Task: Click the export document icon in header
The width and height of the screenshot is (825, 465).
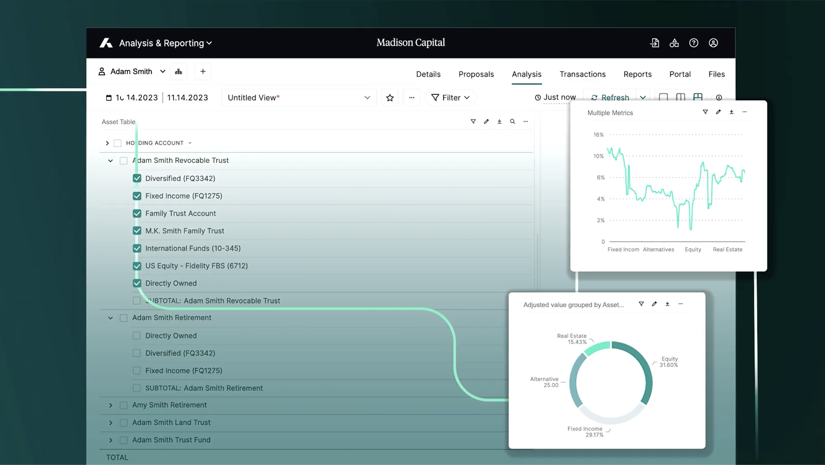Action: click(x=654, y=43)
